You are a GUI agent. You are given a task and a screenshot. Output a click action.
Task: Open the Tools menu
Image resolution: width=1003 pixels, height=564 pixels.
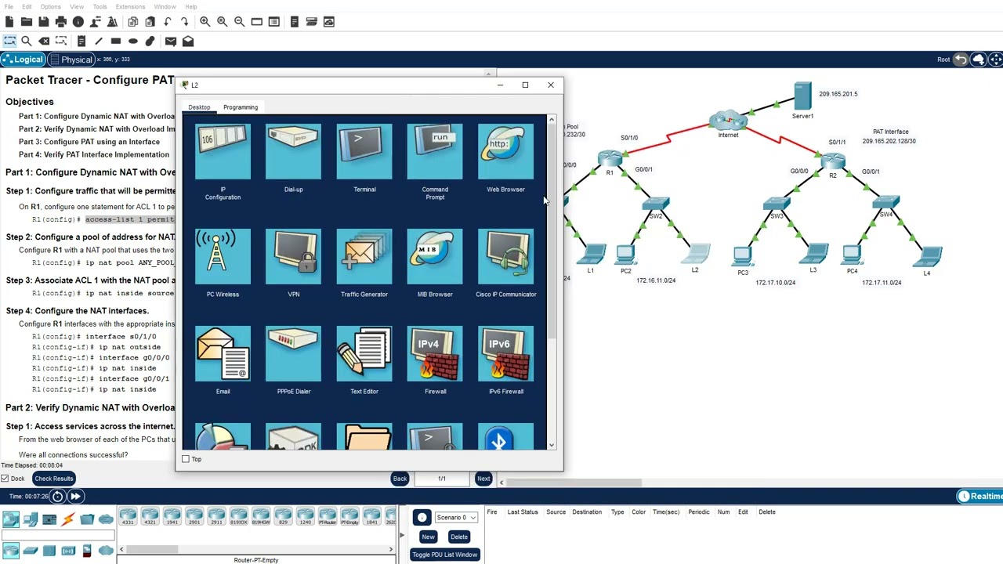[x=100, y=7]
